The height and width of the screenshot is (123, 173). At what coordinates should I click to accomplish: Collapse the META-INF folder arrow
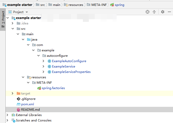click(28, 82)
